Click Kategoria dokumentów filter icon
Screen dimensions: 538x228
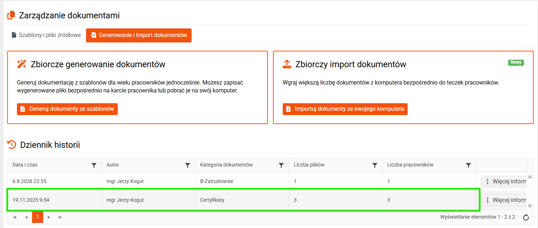[x=281, y=165]
